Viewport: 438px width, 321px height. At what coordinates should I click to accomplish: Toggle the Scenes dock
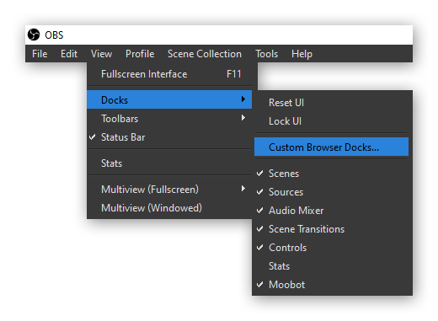click(x=332, y=174)
